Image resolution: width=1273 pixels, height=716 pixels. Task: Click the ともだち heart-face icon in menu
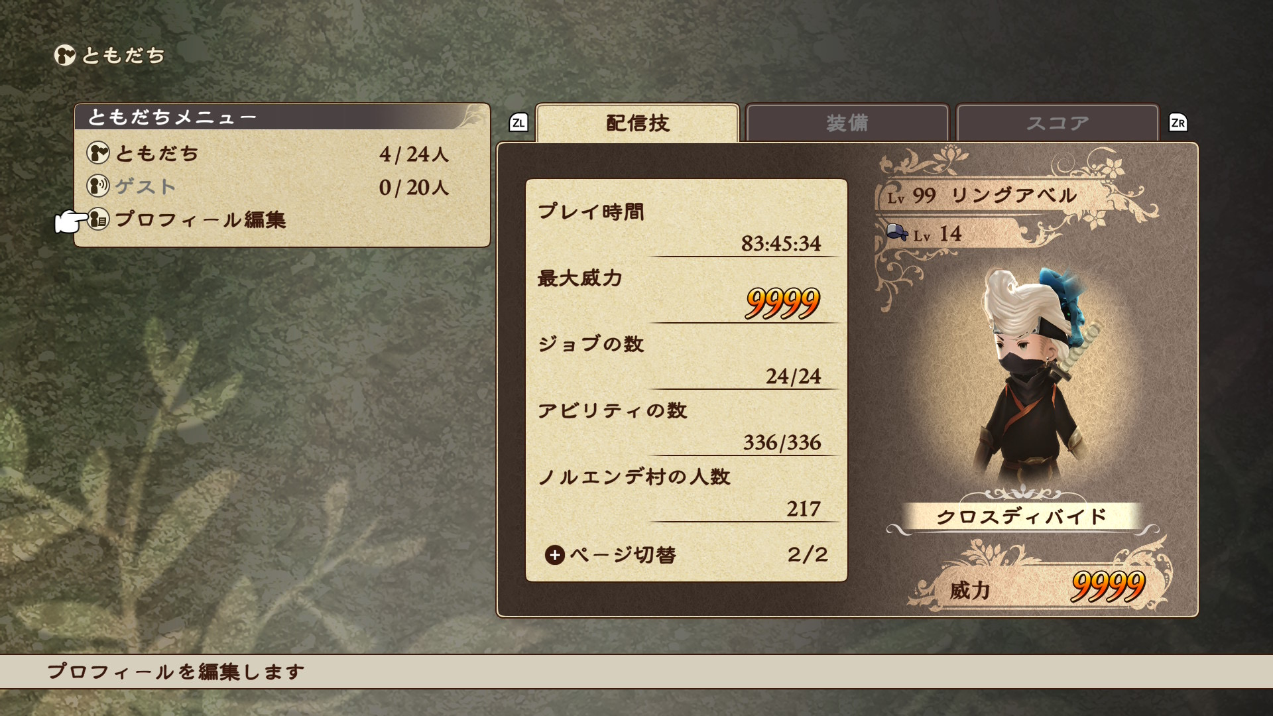pyautogui.click(x=98, y=153)
